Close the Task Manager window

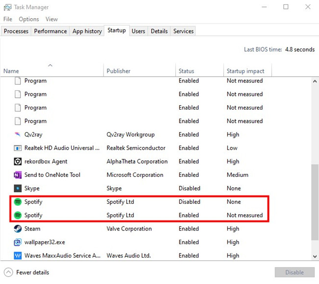[x=308, y=7]
